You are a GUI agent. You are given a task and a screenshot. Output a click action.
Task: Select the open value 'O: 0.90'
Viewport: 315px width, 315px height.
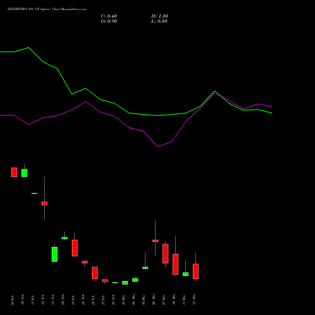tap(109, 21)
